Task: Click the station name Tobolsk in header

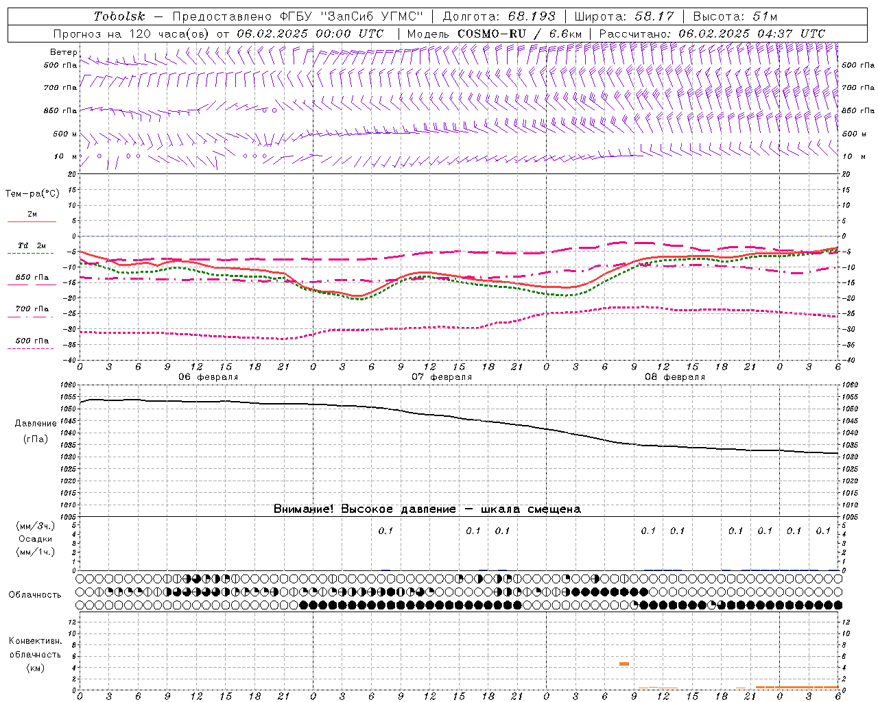Action: [119, 16]
